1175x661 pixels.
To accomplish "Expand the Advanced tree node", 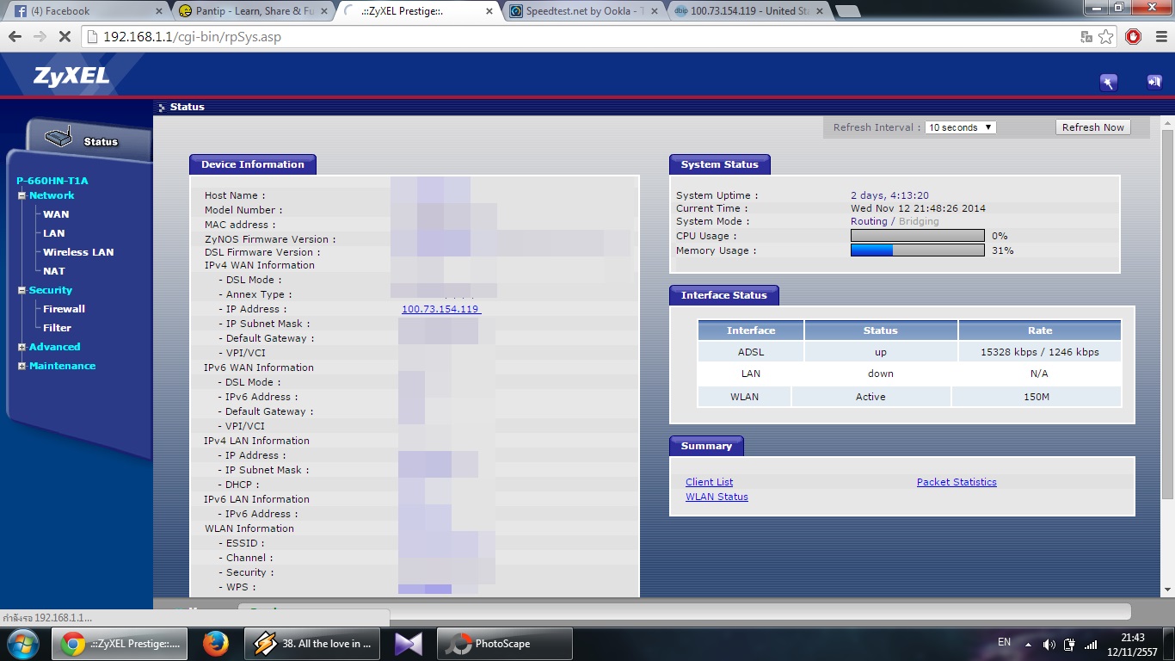I will pos(22,348).
